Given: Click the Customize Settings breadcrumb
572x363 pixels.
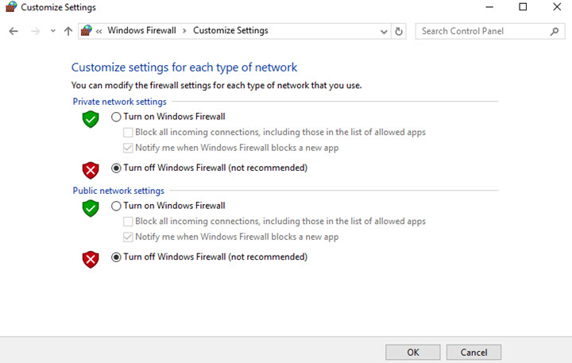Looking at the screenshot, I should click(x=230, y=31).
